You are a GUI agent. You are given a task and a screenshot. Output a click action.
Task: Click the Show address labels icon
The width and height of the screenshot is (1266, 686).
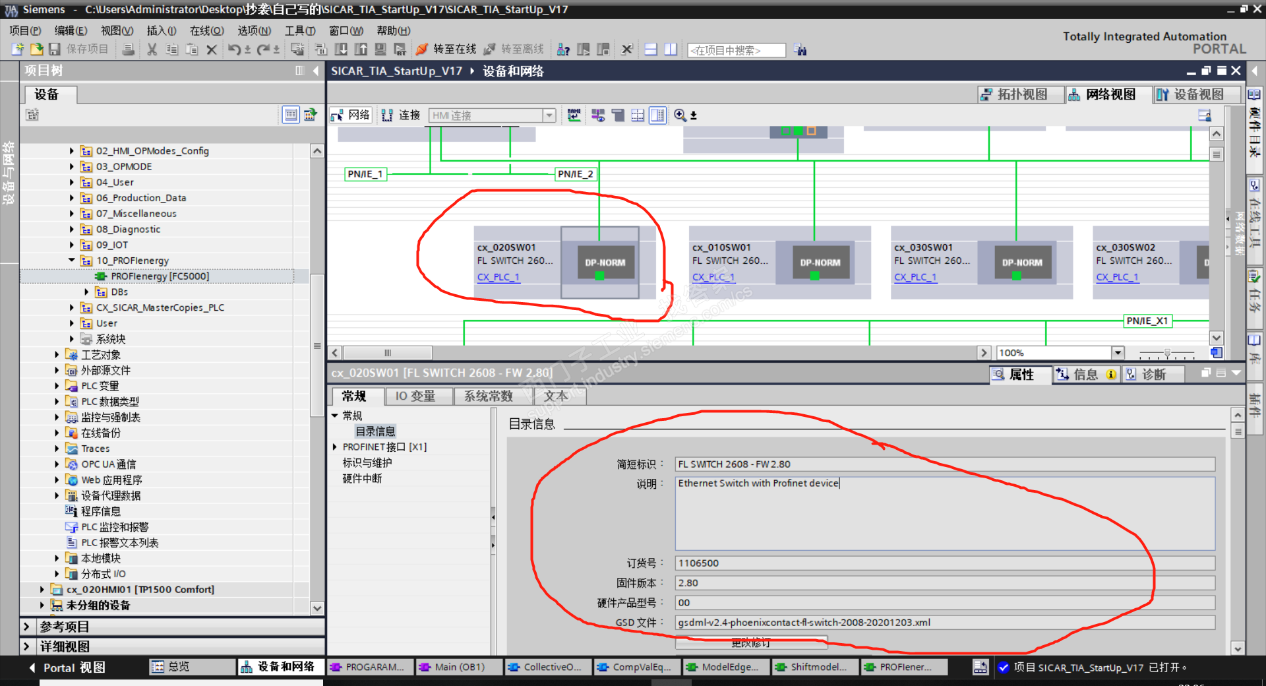[574, 115]
